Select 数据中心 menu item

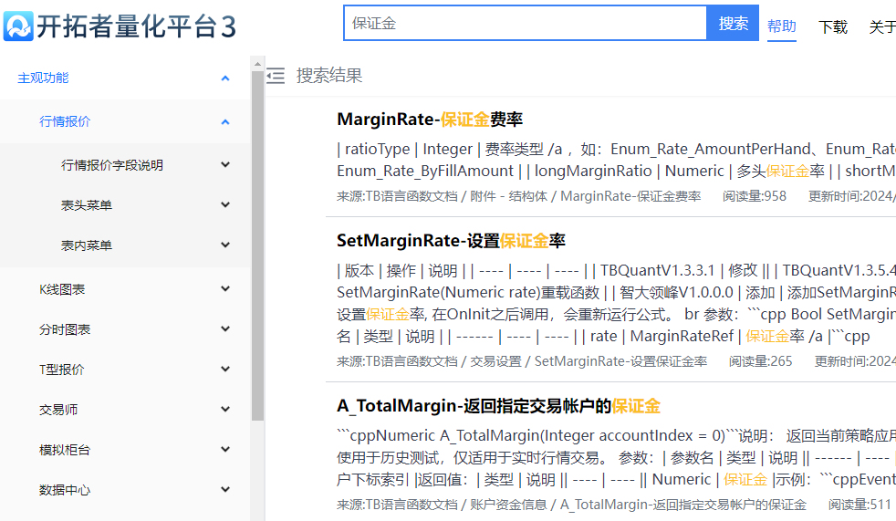coord(65,490)
